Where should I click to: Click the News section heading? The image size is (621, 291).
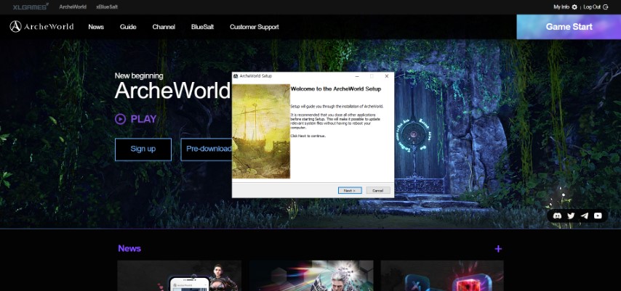click(x=129, y=248)
